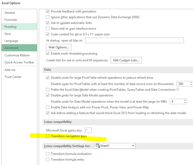The image size is (193, 165).
Task: Toggle Enable multi-threaded processing
Action: 48,54
